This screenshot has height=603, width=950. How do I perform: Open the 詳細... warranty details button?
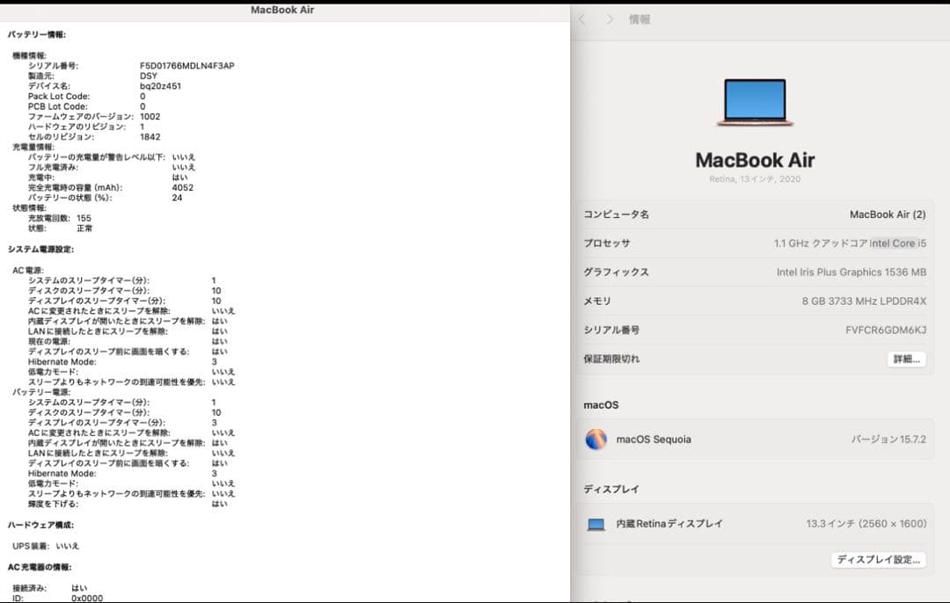click(x=906, y=359)
